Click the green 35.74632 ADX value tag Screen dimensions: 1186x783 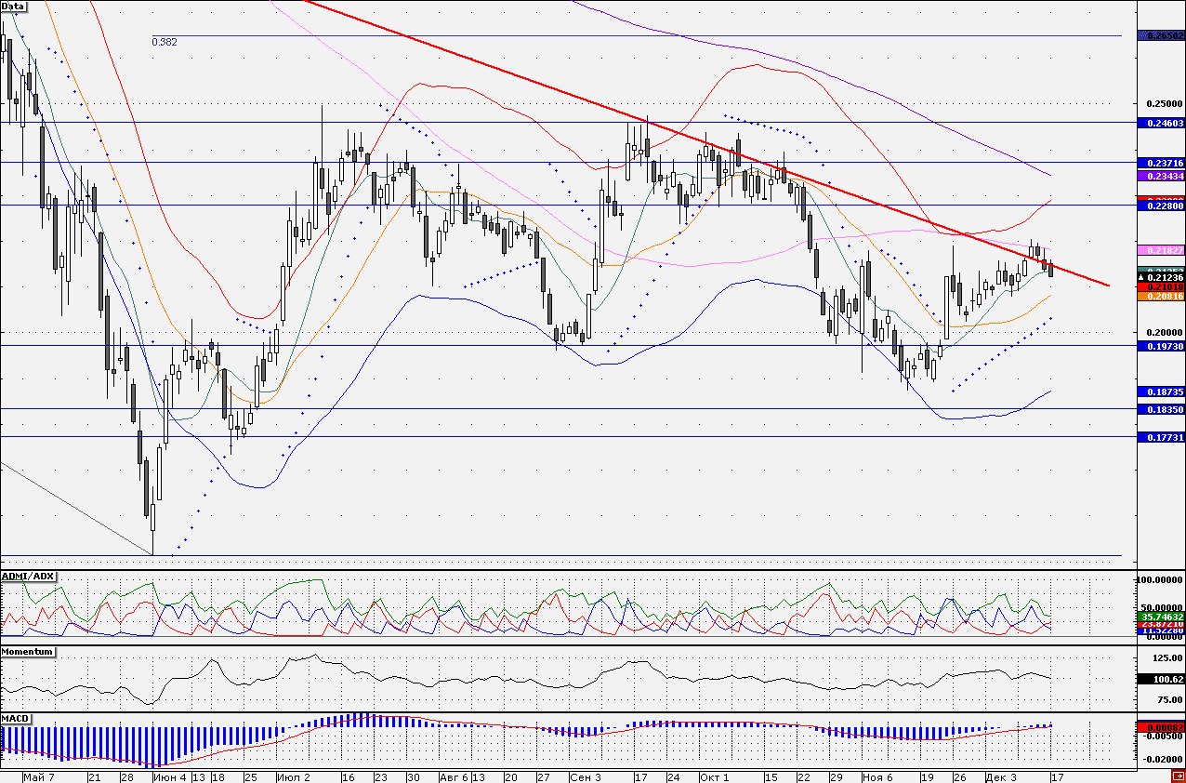pyautogui.click(x=1160, y=617)
